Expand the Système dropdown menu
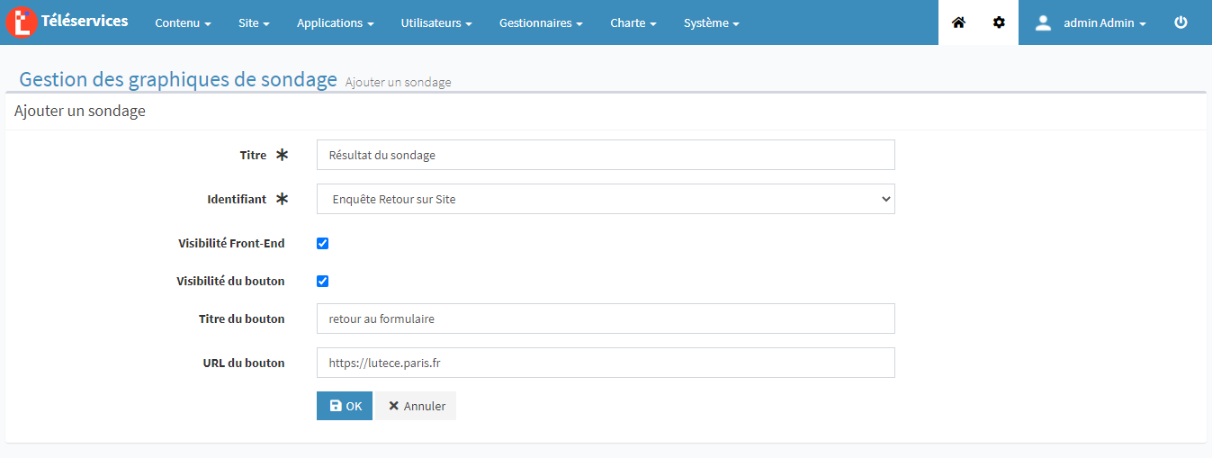Screen dimensions: 1212x458 (711, 23)
